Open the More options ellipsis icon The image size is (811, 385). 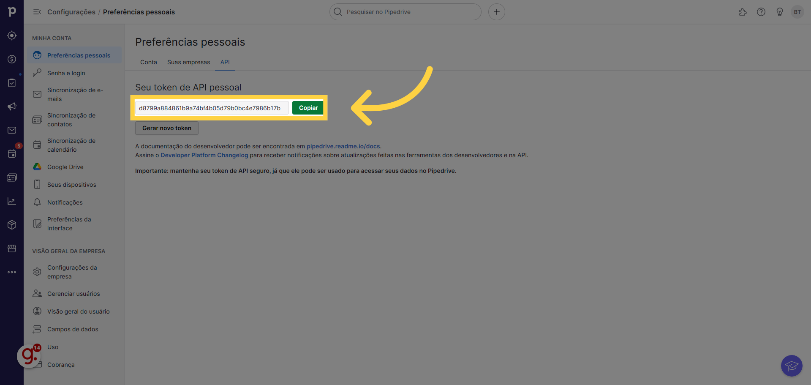tap(12, 272)
